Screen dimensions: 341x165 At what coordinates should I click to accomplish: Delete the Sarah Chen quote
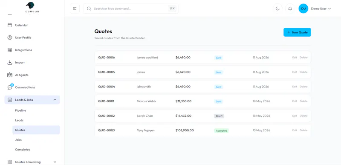coord(303,116)
